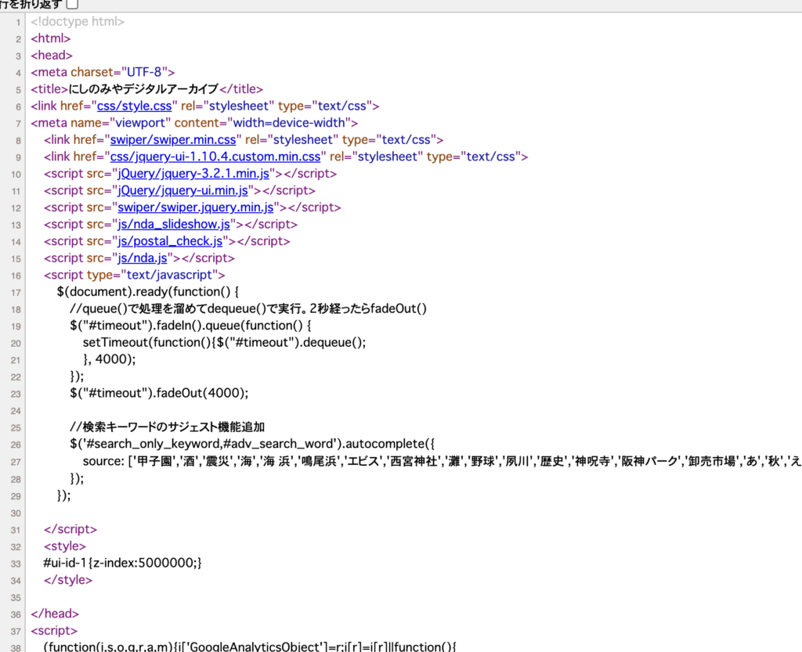This screenshot has width=802, height=652.
Task: Click the }, 4000); line
Action: 110,359
